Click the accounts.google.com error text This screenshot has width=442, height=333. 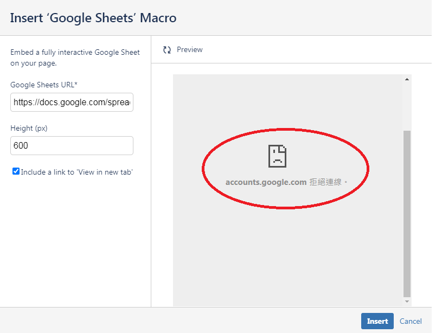(x=266, y=182)
